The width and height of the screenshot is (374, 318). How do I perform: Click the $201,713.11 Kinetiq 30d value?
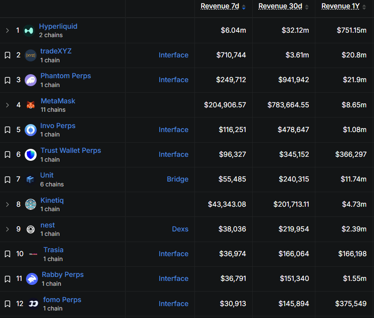(x=291, y=204)
